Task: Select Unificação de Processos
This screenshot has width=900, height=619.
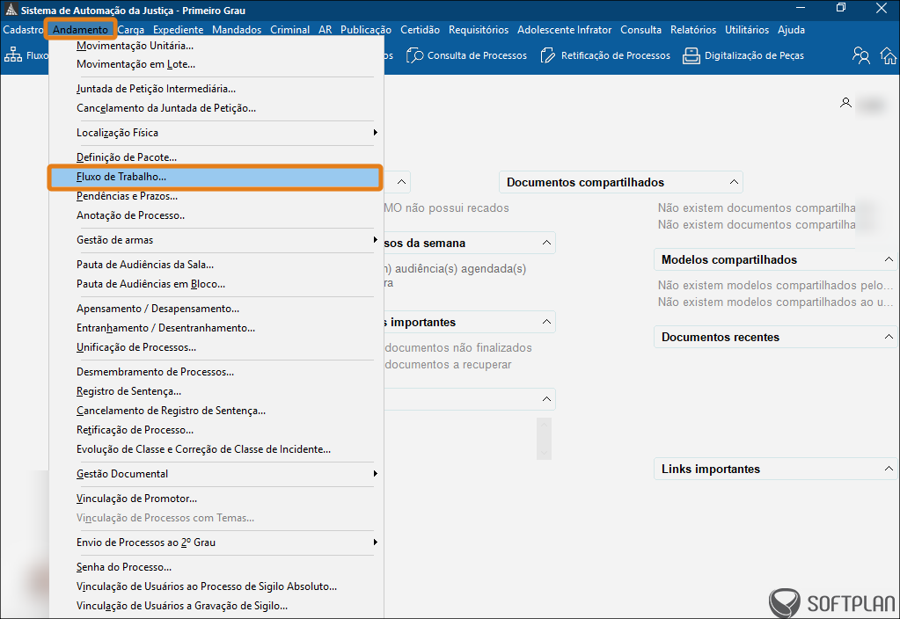Action: (216, 347)
